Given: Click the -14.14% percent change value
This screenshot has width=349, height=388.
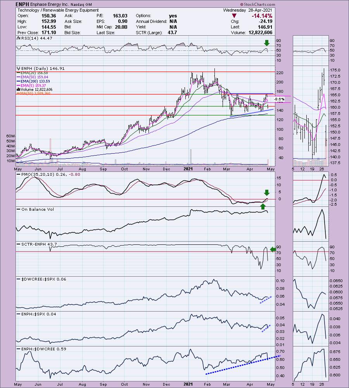Looking at the screenshot, I should tap(262, 16).
